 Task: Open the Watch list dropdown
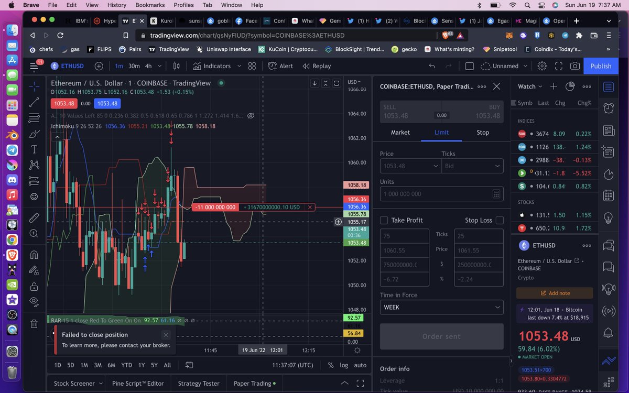click(530, 86)
